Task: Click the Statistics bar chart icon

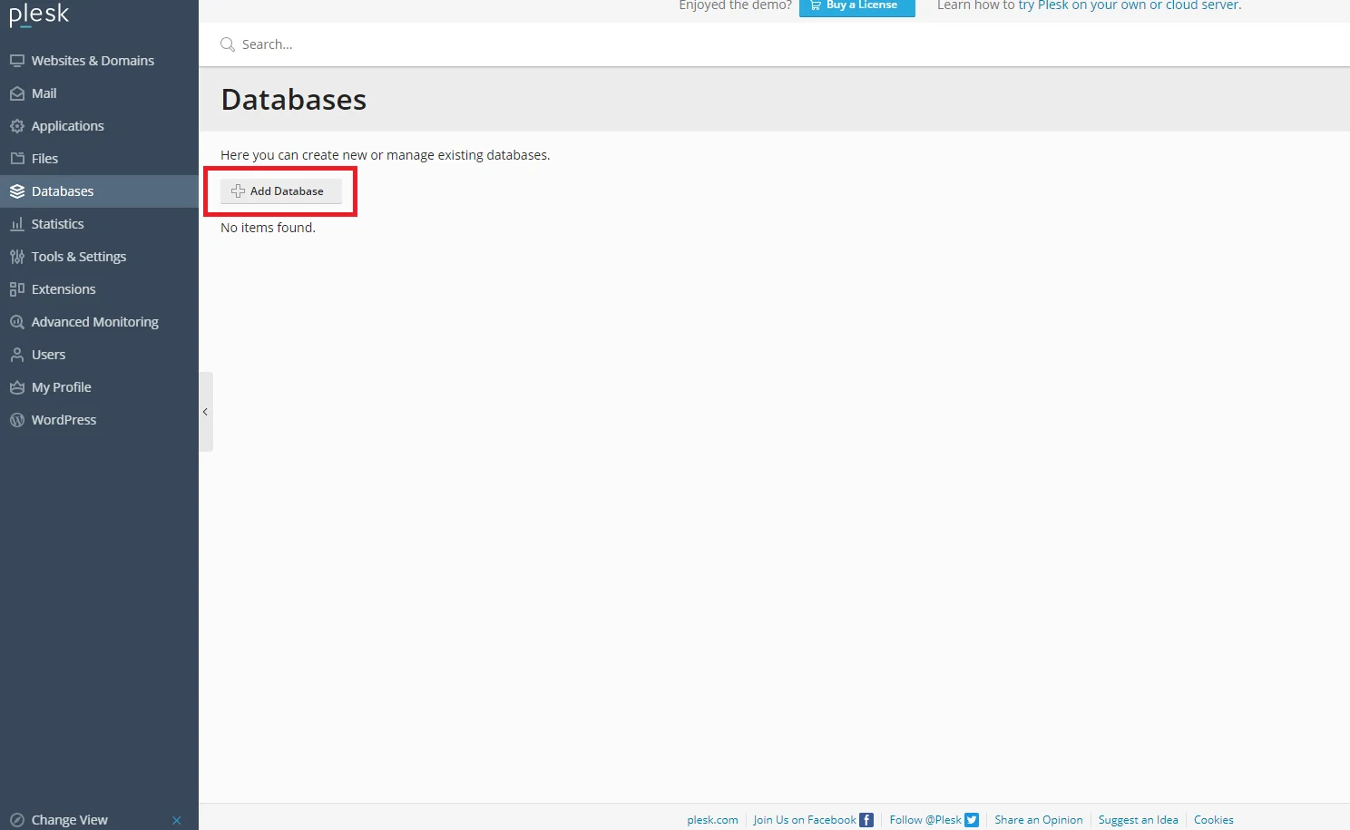Action: 17,224
